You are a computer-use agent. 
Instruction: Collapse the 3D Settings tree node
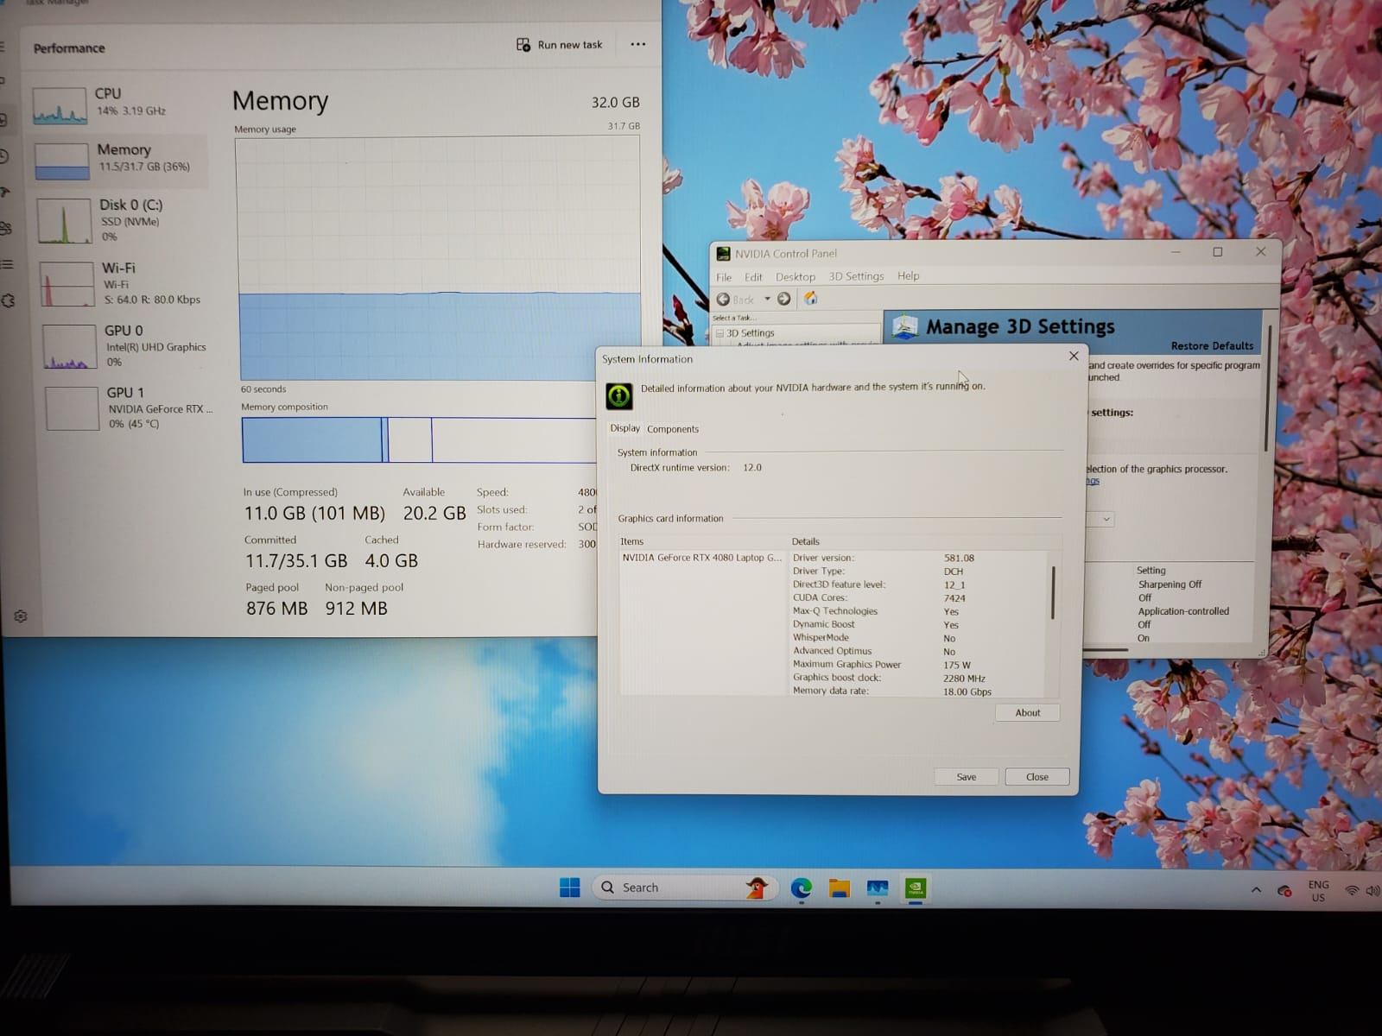(720, 333)
